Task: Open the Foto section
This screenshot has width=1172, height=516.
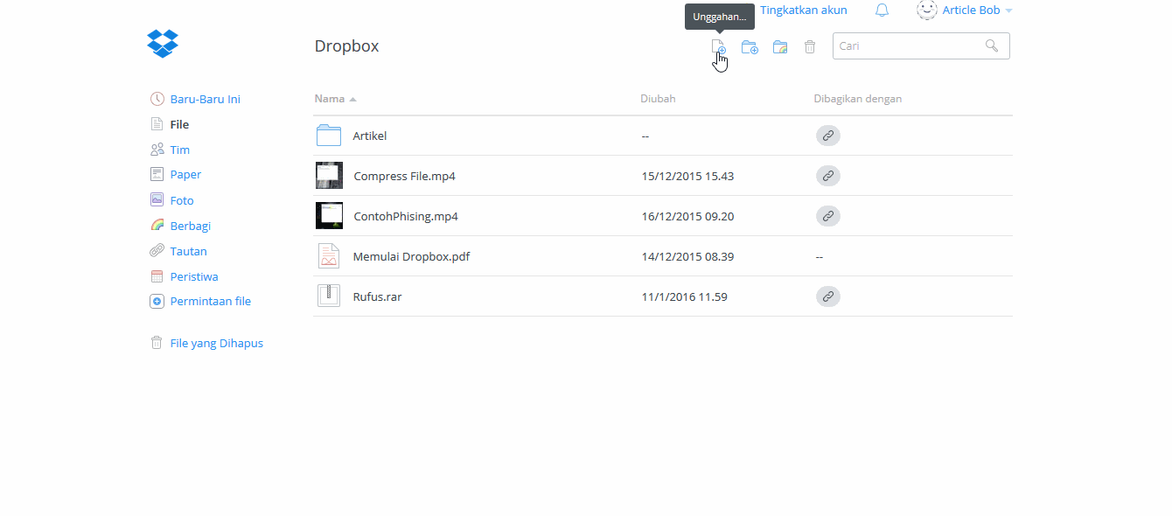Action: click(x=182, y=200)
